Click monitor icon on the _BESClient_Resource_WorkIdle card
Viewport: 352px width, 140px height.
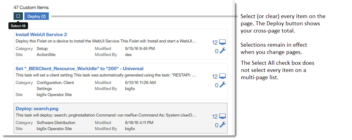pos(223,76)
